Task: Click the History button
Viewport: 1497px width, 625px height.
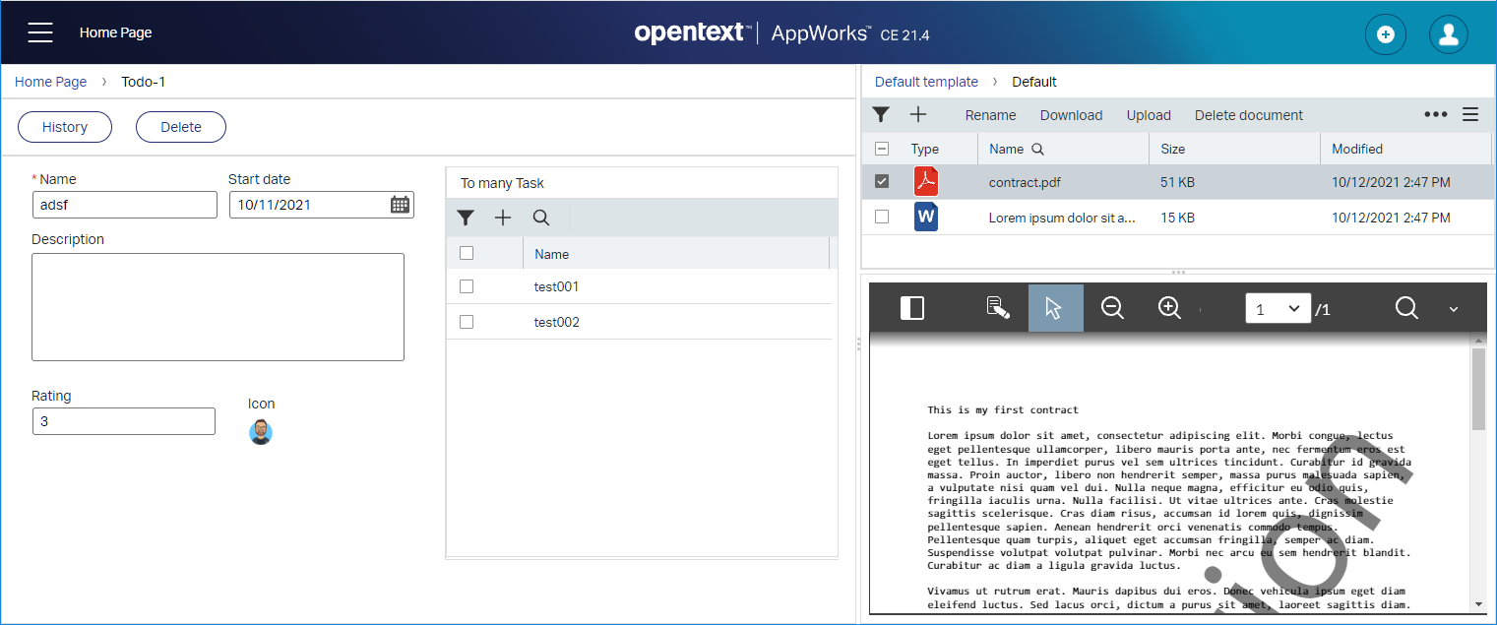Action: [65, 127]
